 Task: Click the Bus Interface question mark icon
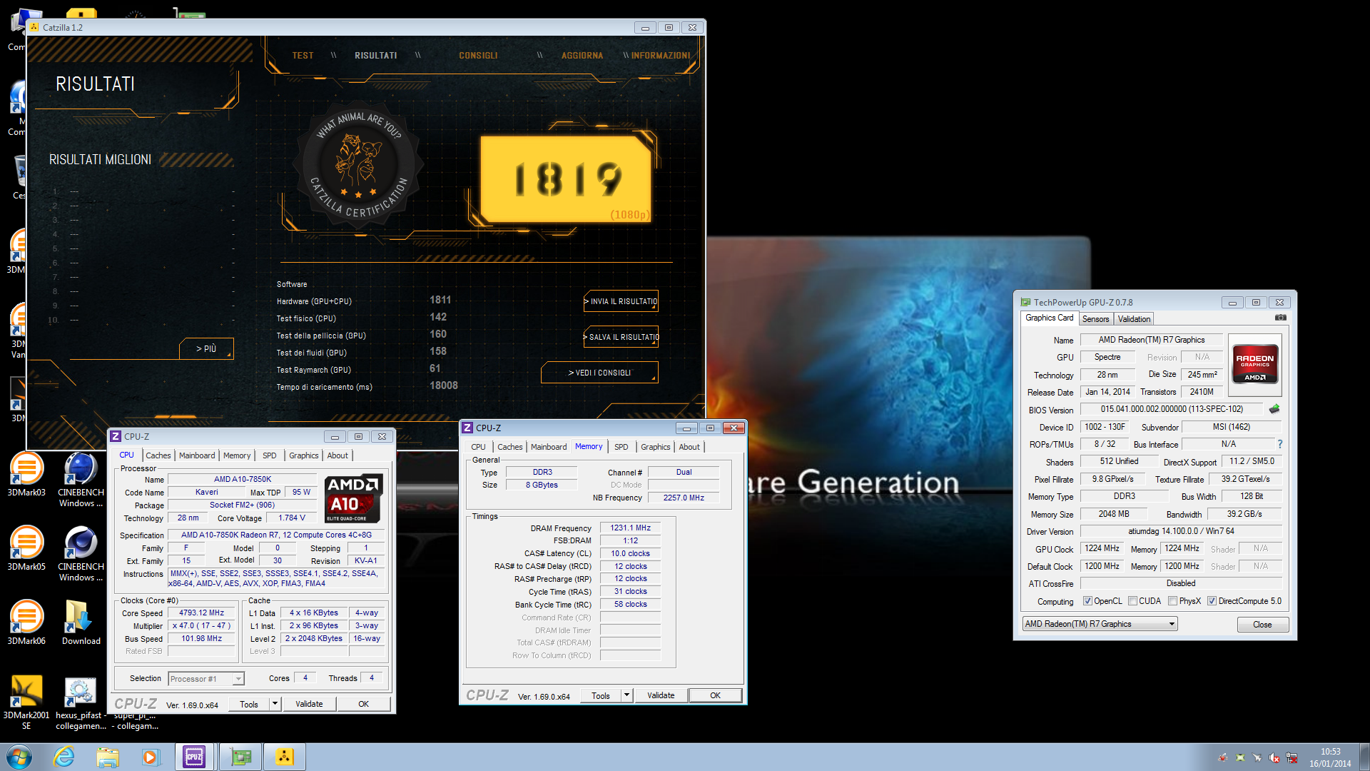(1280, 444)
